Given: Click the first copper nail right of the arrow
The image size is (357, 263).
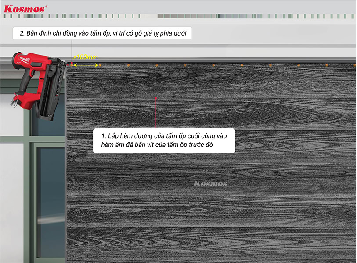Looking at the screenshot, I should click(x=100, y=65).
